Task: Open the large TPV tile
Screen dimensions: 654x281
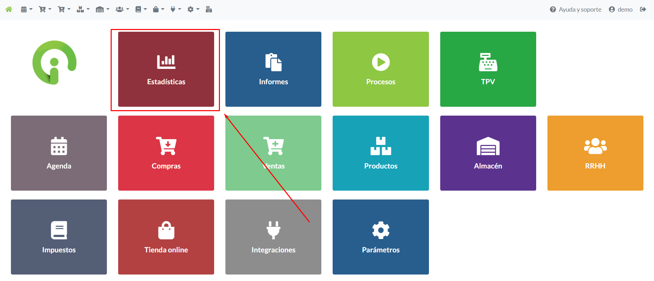Action: [x=488, y=69]
